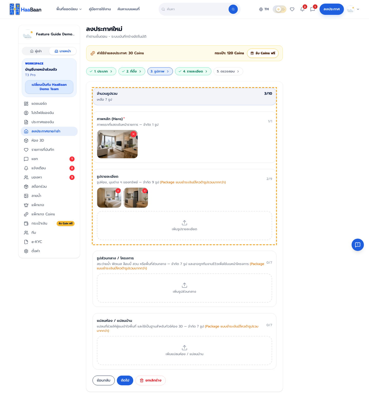Switch to นายหน้า role
Screen dimensions: 369x393
[63, 51]
